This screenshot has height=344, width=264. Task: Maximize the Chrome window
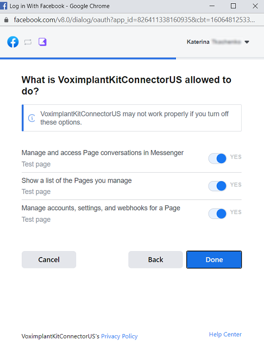[233, 6]
